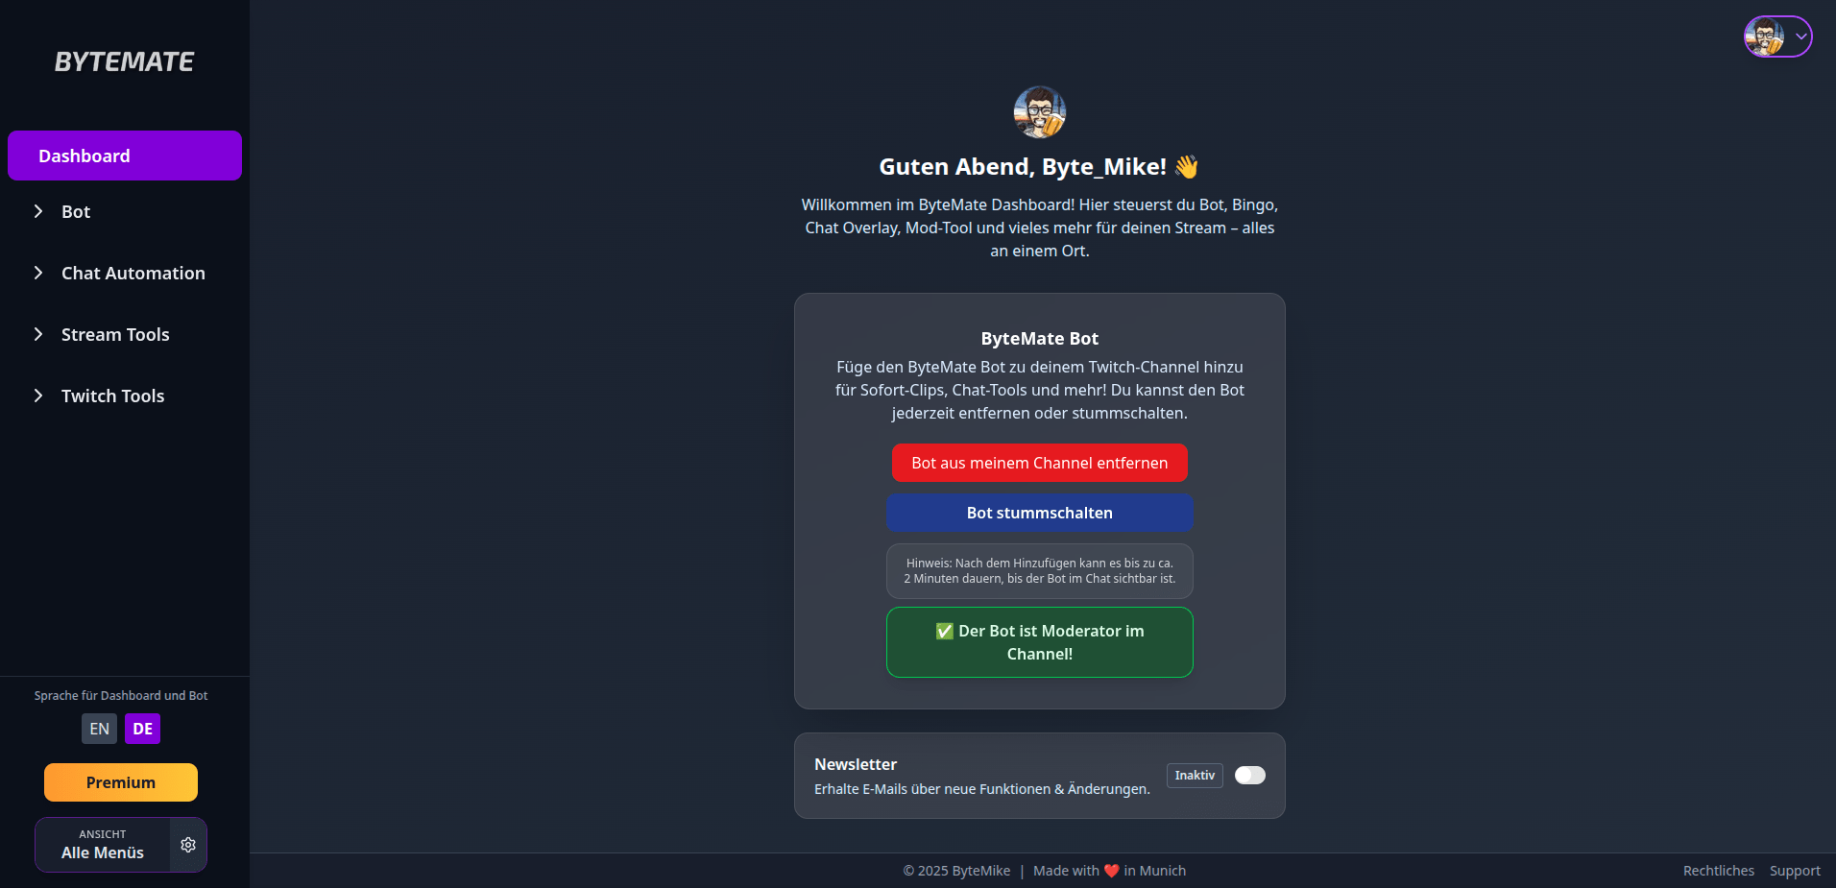1836x888 pixels.
Task: Click Bot aus meinem Channel entfernen
Action: tap(1039, 462)
